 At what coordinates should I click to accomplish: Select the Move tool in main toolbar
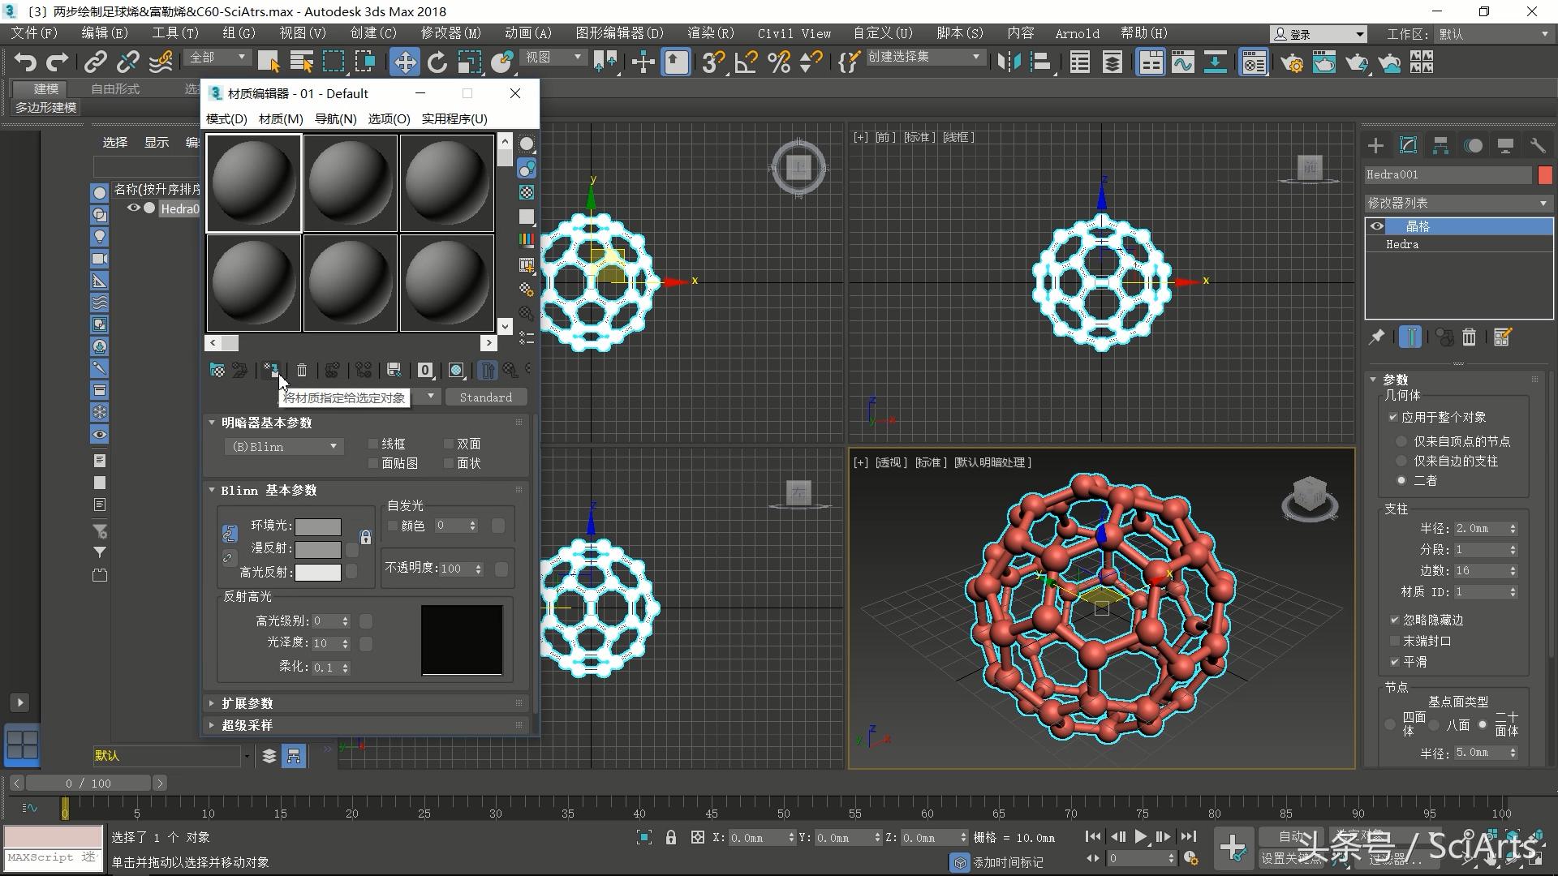click(x=405, y=62)
